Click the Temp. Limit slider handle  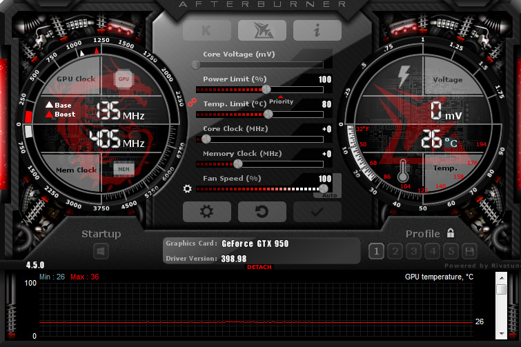coord(268,115)
